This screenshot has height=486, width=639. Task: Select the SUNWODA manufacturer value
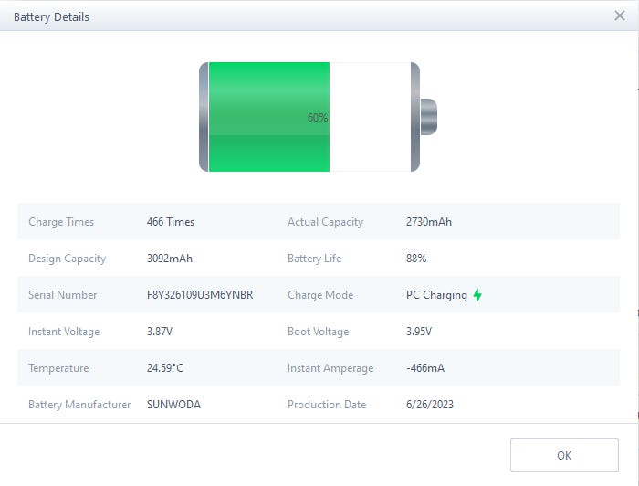173,405
